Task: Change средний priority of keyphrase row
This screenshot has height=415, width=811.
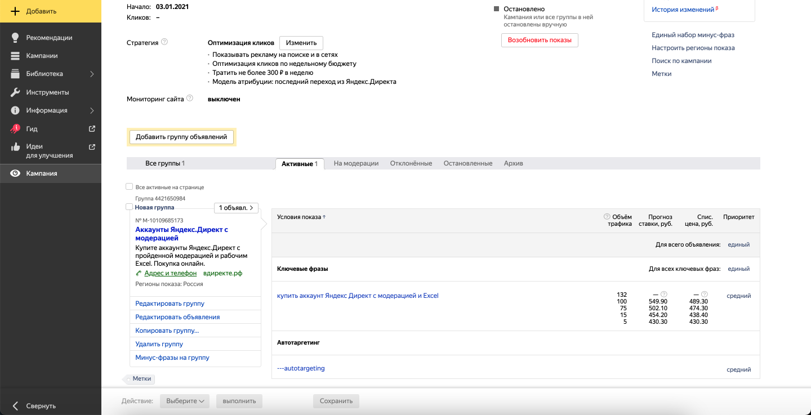Action: click(x=738, y=296)
